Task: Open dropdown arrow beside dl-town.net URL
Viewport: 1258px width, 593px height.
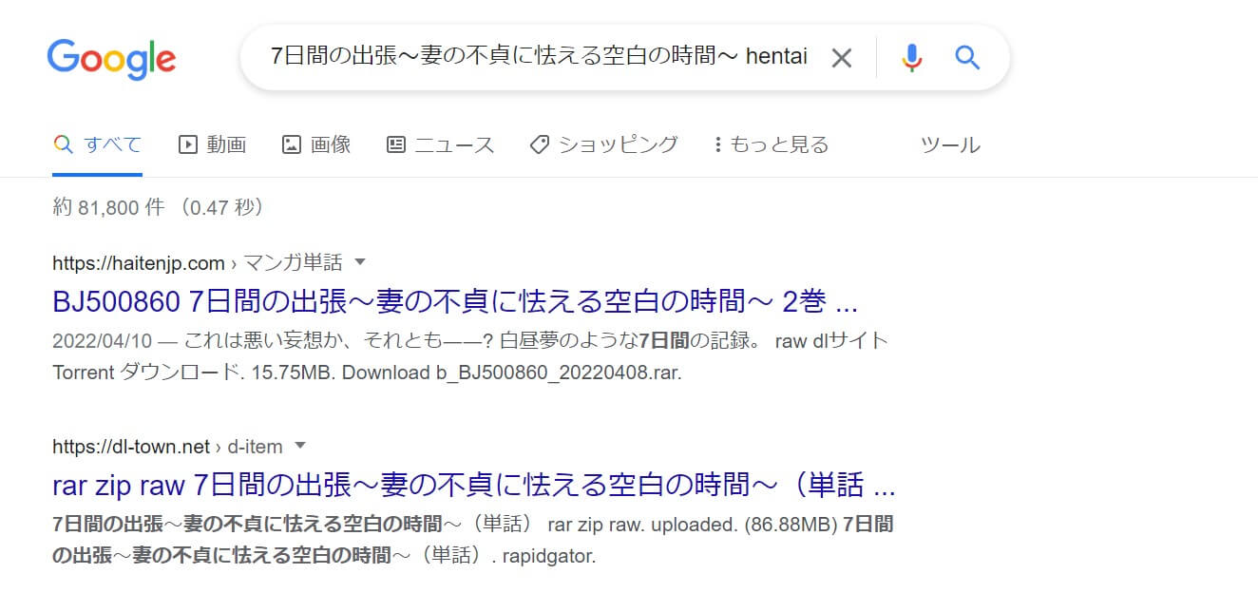Action: (301, 445)
